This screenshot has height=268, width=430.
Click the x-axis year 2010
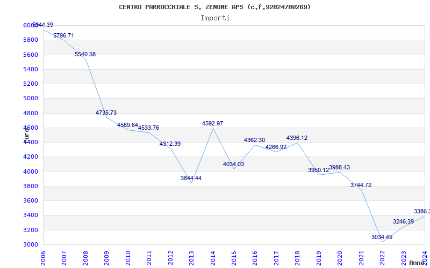[128, 258]
